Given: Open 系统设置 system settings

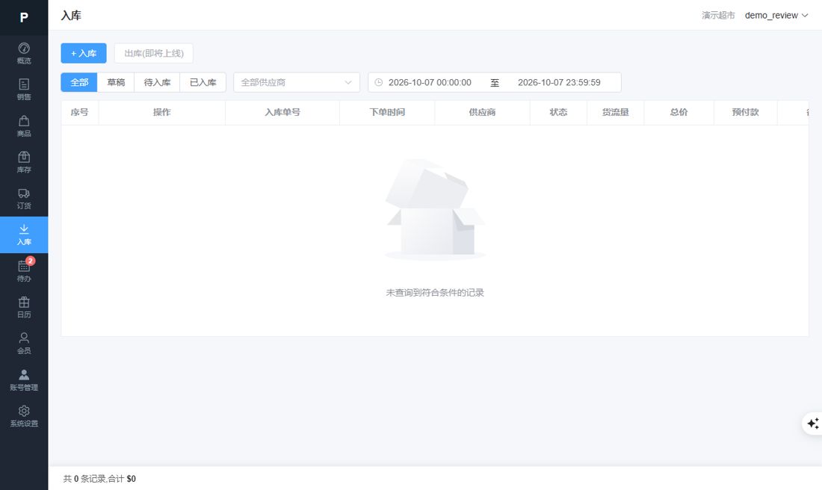Looking at the screenshot, I should pos(24,416).
